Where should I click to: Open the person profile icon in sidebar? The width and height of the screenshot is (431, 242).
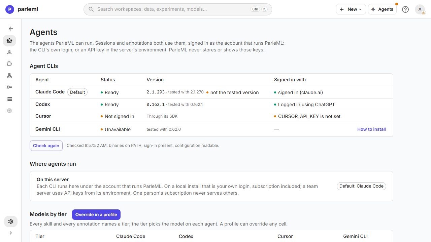[9, 52]
